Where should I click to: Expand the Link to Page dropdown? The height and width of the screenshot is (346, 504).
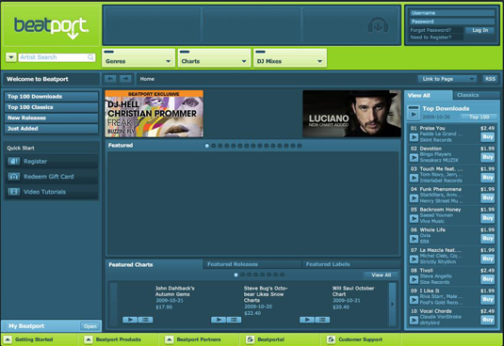(x=472, y=79)
